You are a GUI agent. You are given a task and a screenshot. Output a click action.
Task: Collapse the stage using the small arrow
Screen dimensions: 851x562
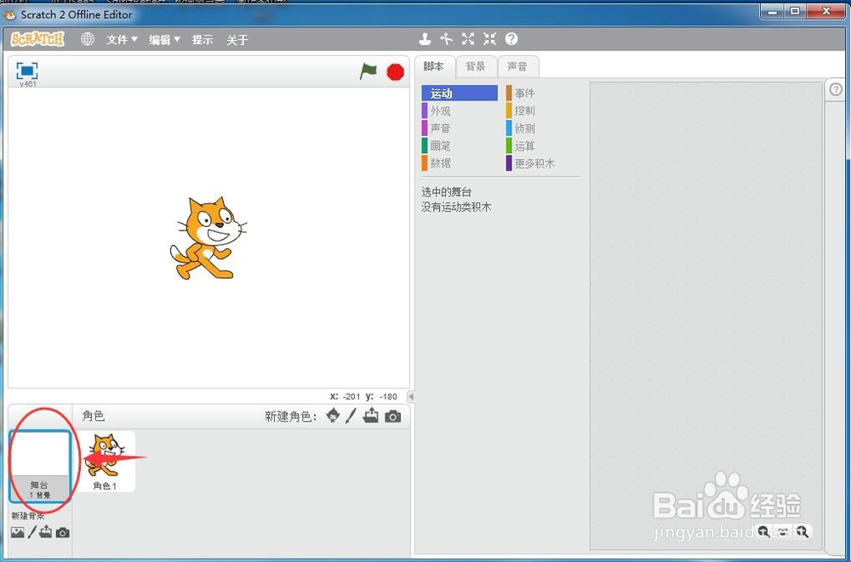[409, 395]
